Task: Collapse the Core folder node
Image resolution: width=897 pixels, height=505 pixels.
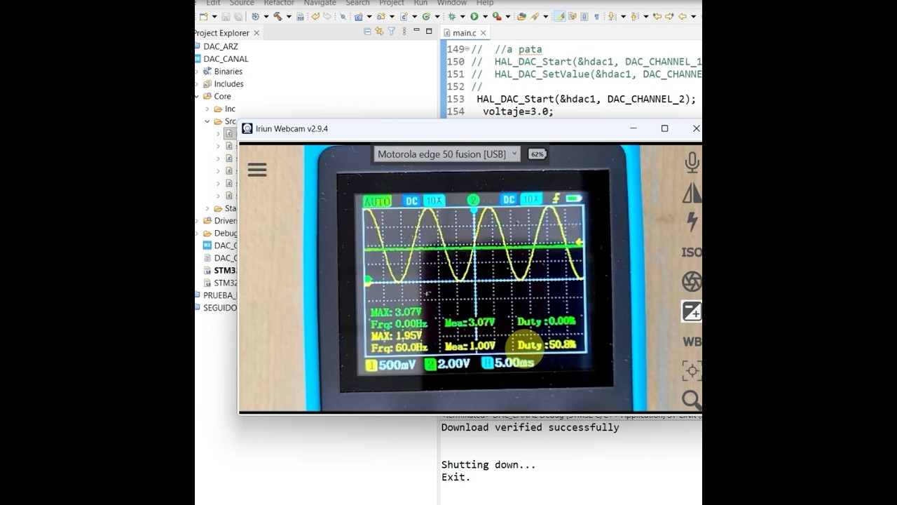Action: pos(197,97)
